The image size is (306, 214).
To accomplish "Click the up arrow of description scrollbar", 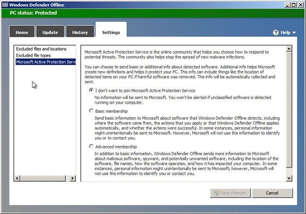I will [289, 49].
